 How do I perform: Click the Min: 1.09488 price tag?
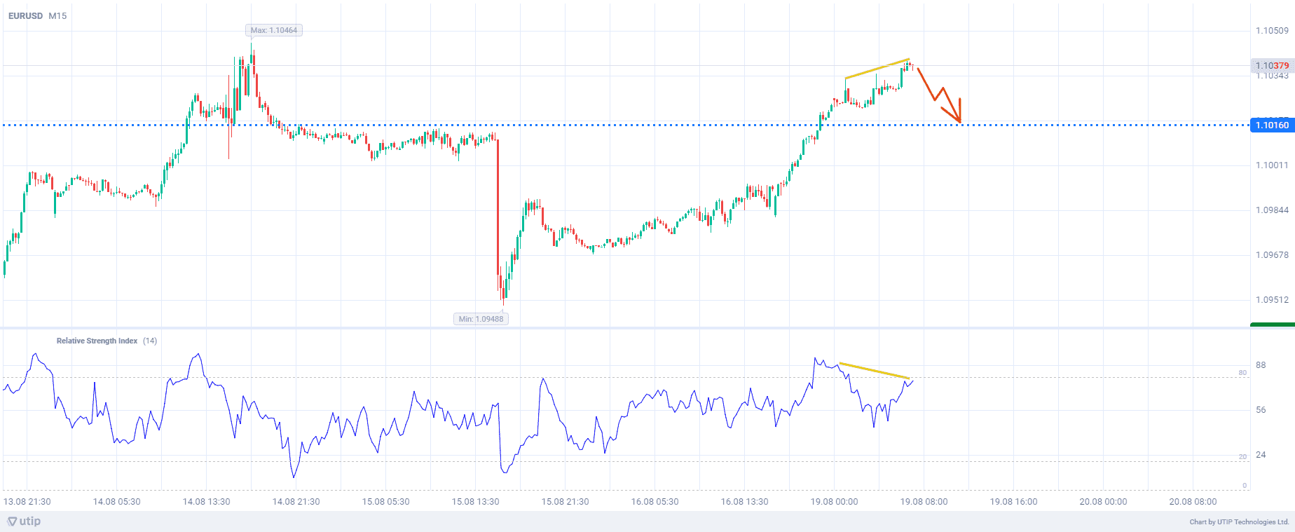click(x=481, y=319)
